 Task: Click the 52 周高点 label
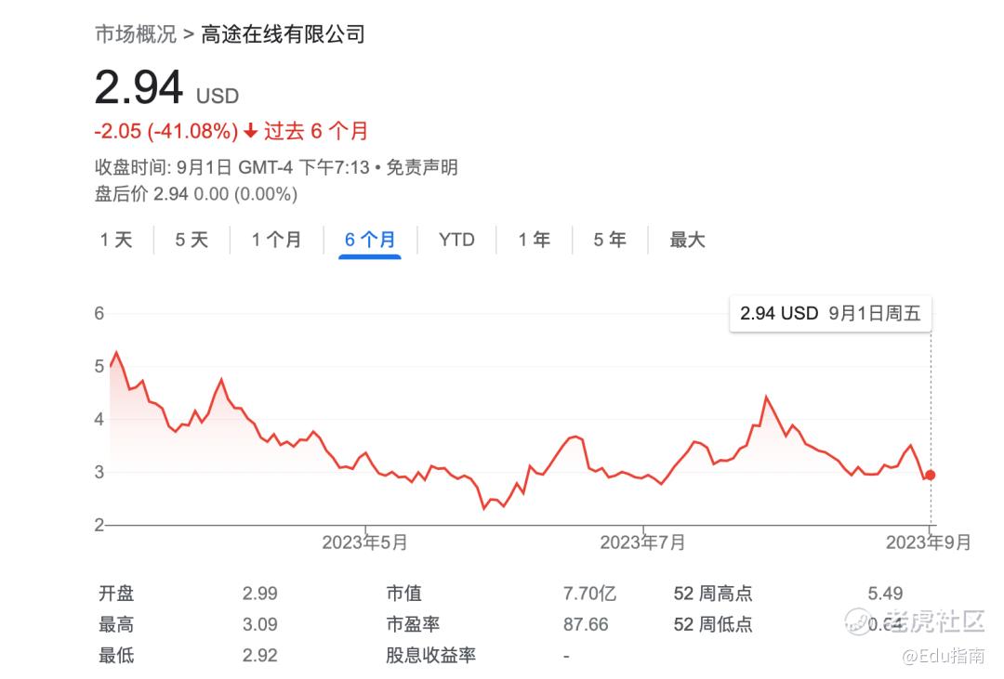point(713,594)
